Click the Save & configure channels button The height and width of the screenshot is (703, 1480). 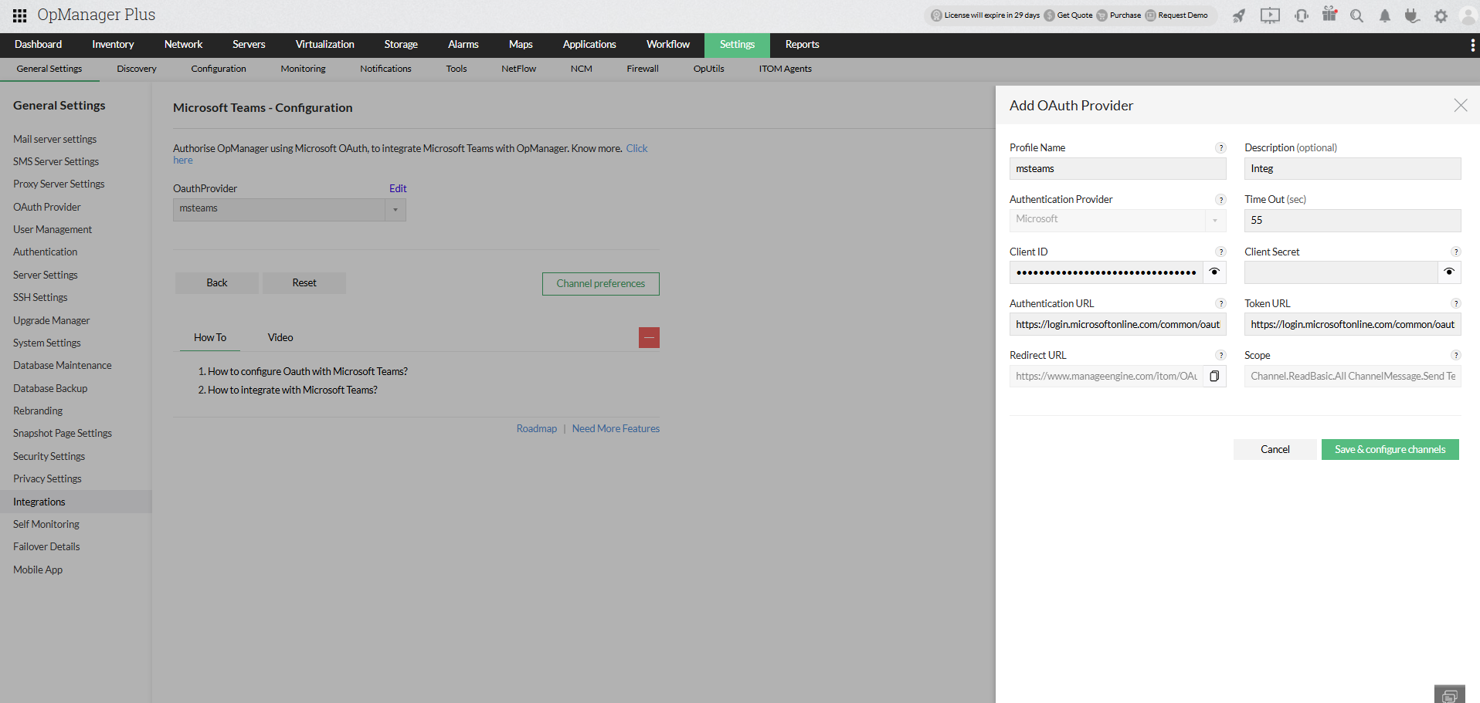pos(1390,449)
